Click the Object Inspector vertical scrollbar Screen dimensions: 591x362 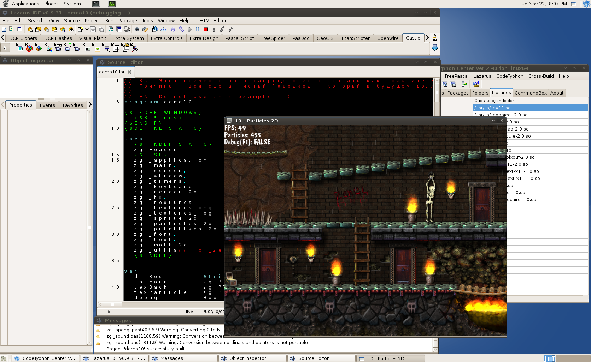(89, 227)
